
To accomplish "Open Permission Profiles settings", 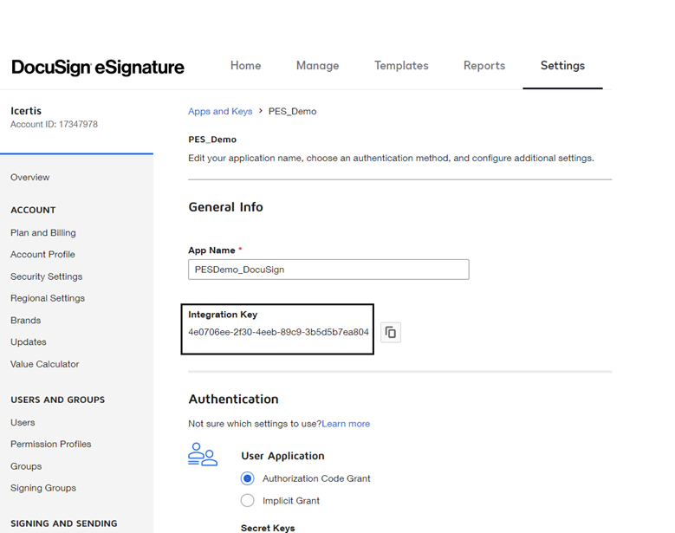I will point(51,444).
